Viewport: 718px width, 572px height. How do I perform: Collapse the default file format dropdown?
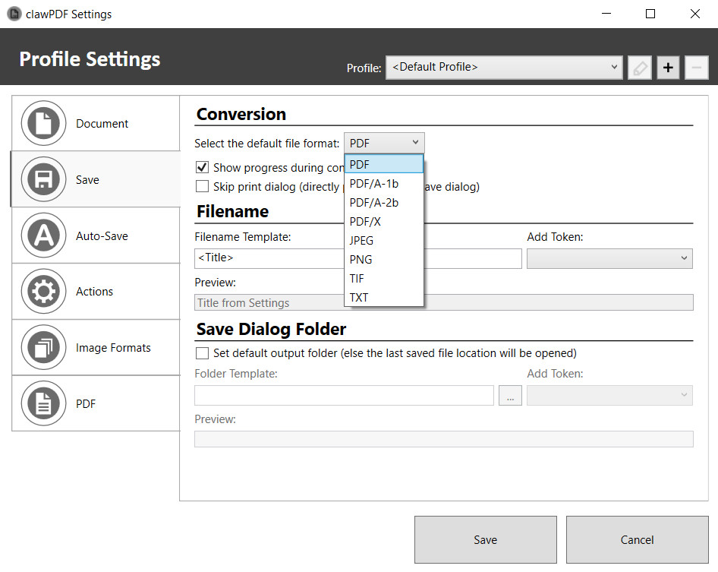[x=384, y=143]
